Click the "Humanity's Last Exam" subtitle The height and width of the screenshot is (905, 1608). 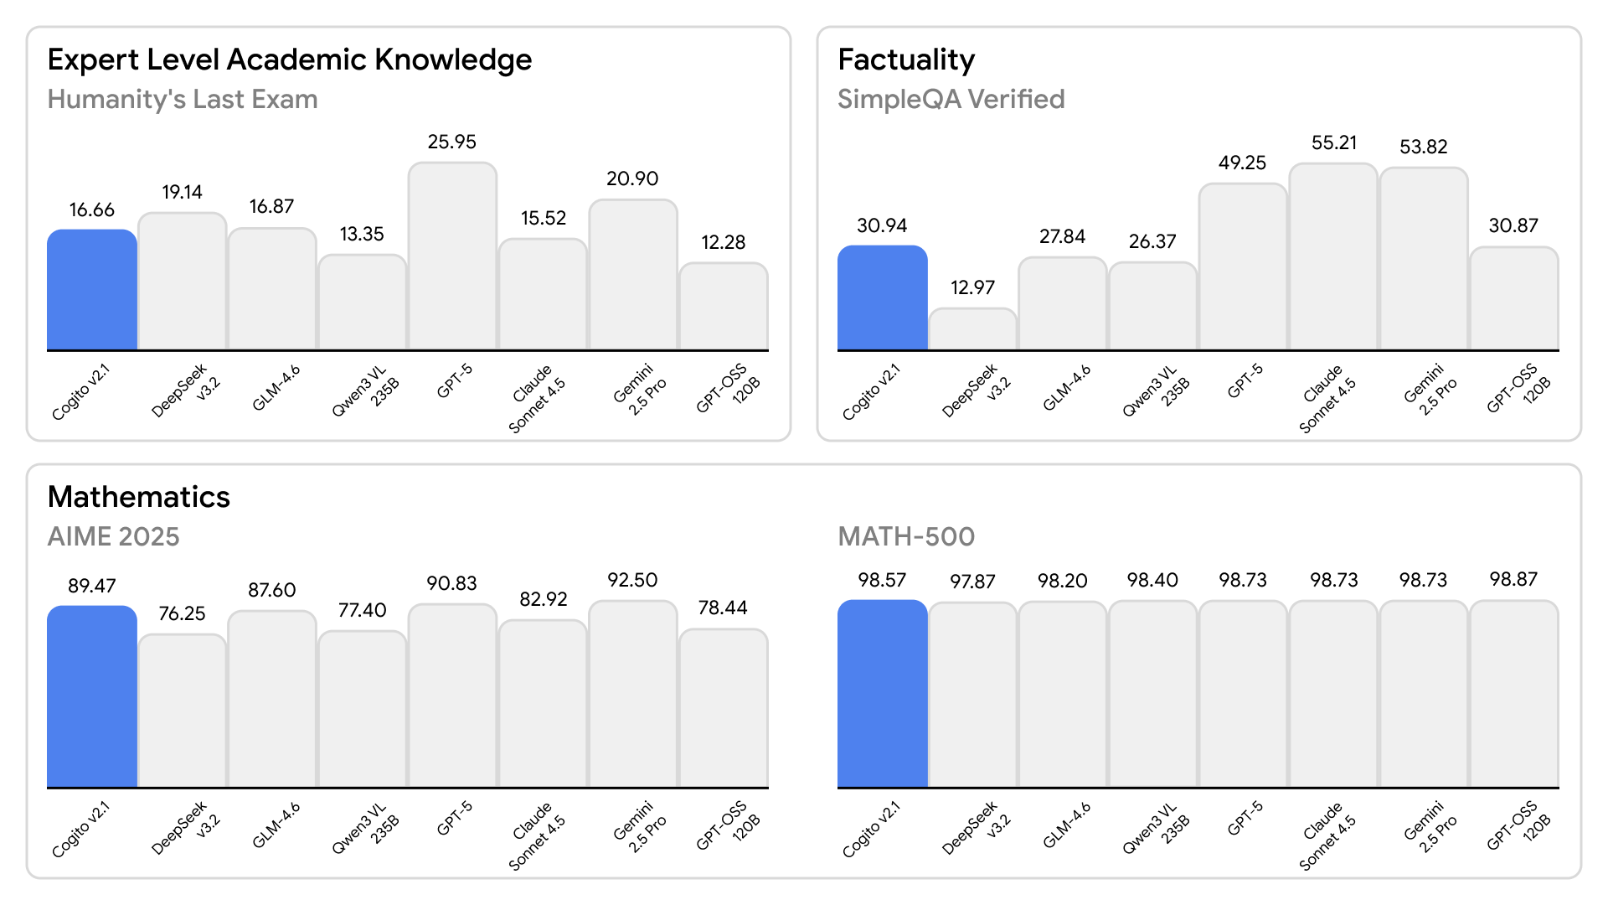coord(183,99)
